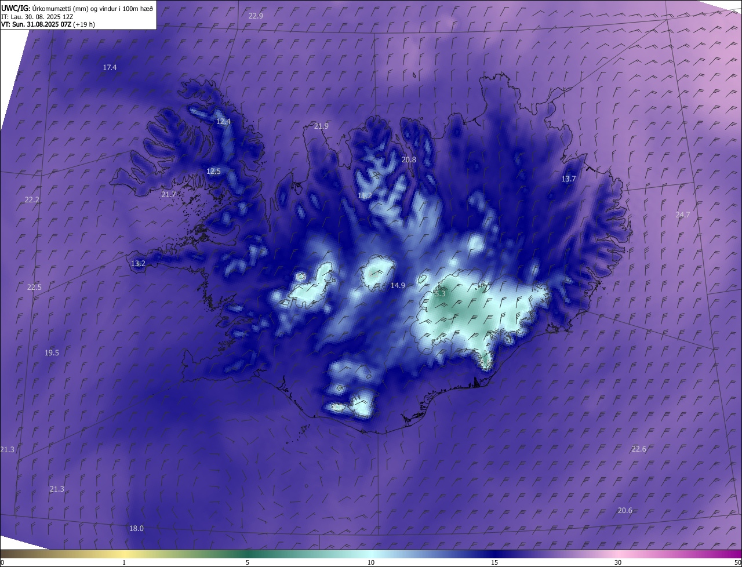Image resolution: width=742 pixels, height=567 pixels.
Task: Click the color scale tick labeled 0
Action: point(2,563)
